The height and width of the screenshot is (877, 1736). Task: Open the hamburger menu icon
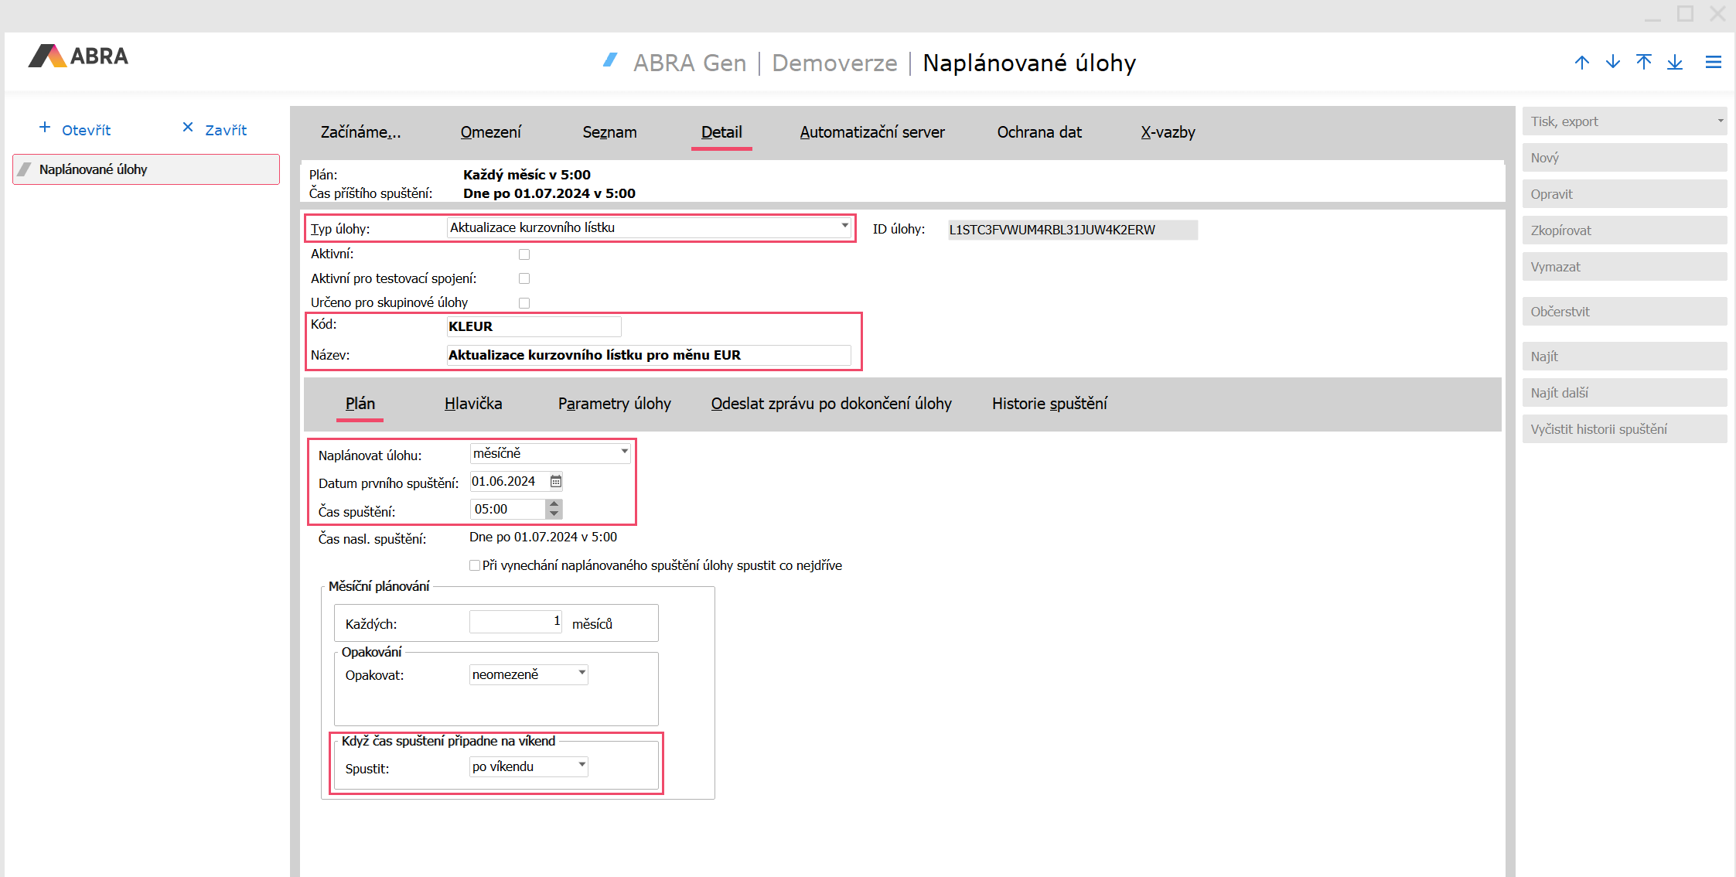point(1713,63)
